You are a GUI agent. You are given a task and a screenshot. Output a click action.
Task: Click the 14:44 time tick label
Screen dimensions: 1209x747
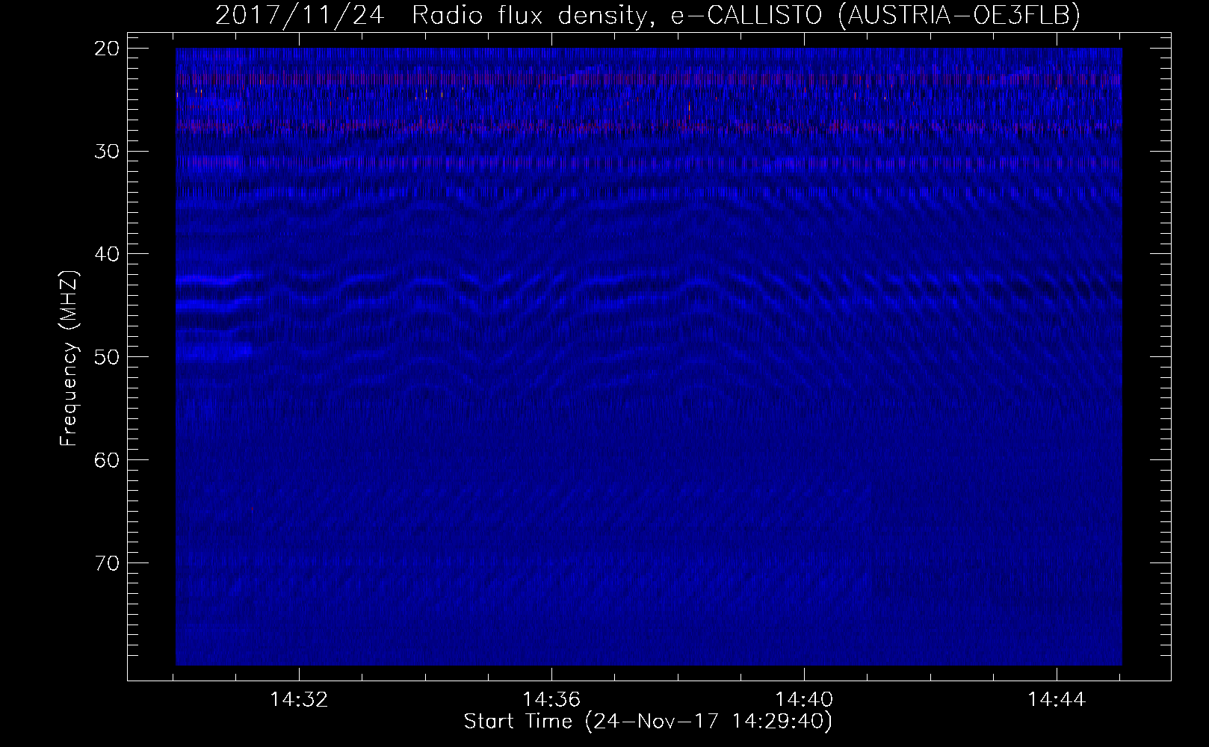tap(1057, 700)
